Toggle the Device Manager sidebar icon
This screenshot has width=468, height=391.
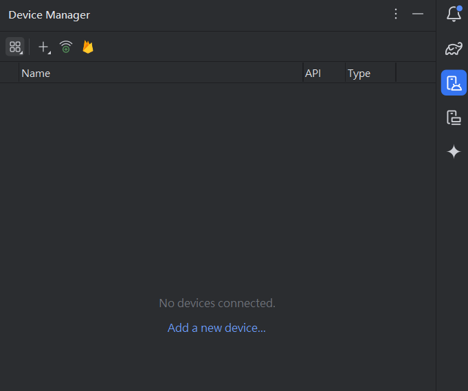click(x=454, y=83)
